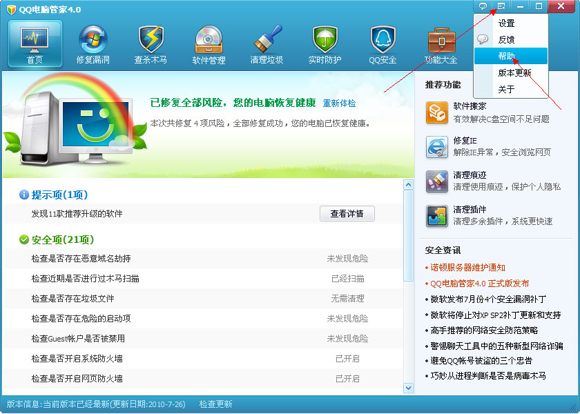The width and height of the screenshot is (580, 414).
Task: Click the 清理插件 title text
Action: click(470, 210)
